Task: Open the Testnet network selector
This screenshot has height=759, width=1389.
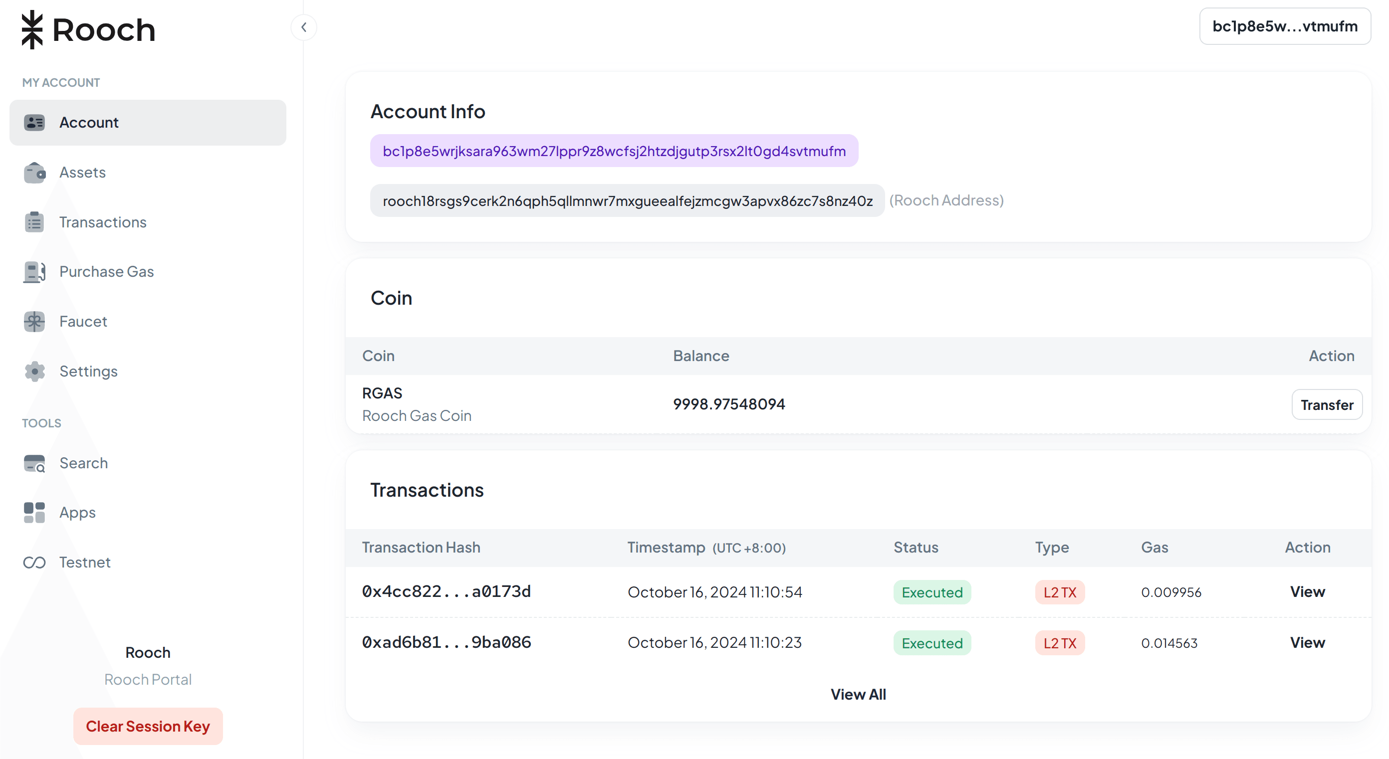Action: coord(85,563)
